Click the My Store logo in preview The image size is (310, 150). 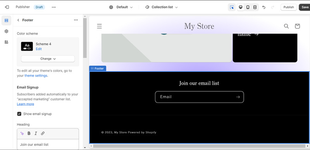click(x=199, y=26)
